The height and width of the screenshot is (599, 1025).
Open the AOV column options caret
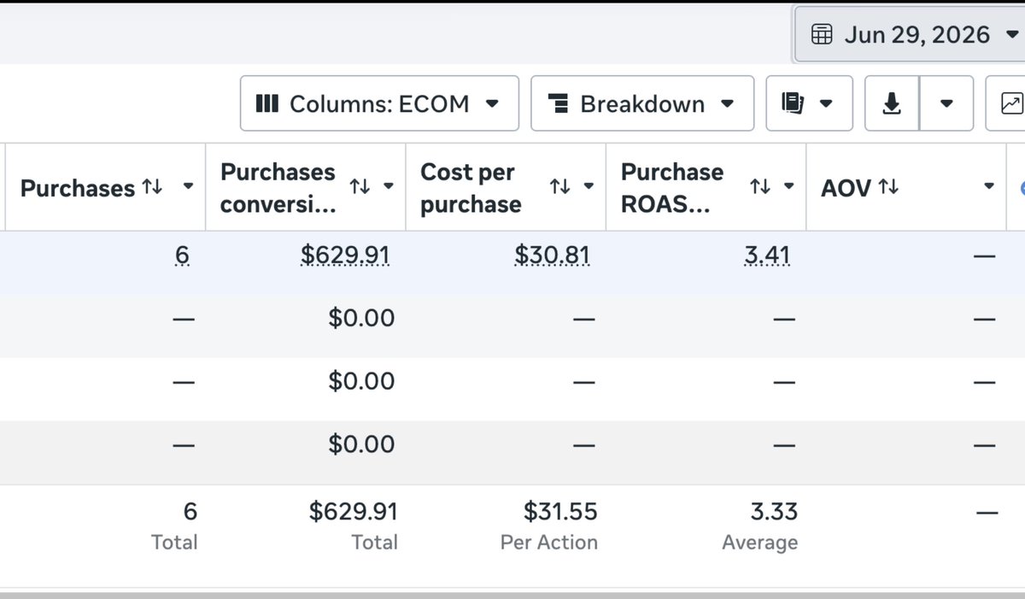989,187
